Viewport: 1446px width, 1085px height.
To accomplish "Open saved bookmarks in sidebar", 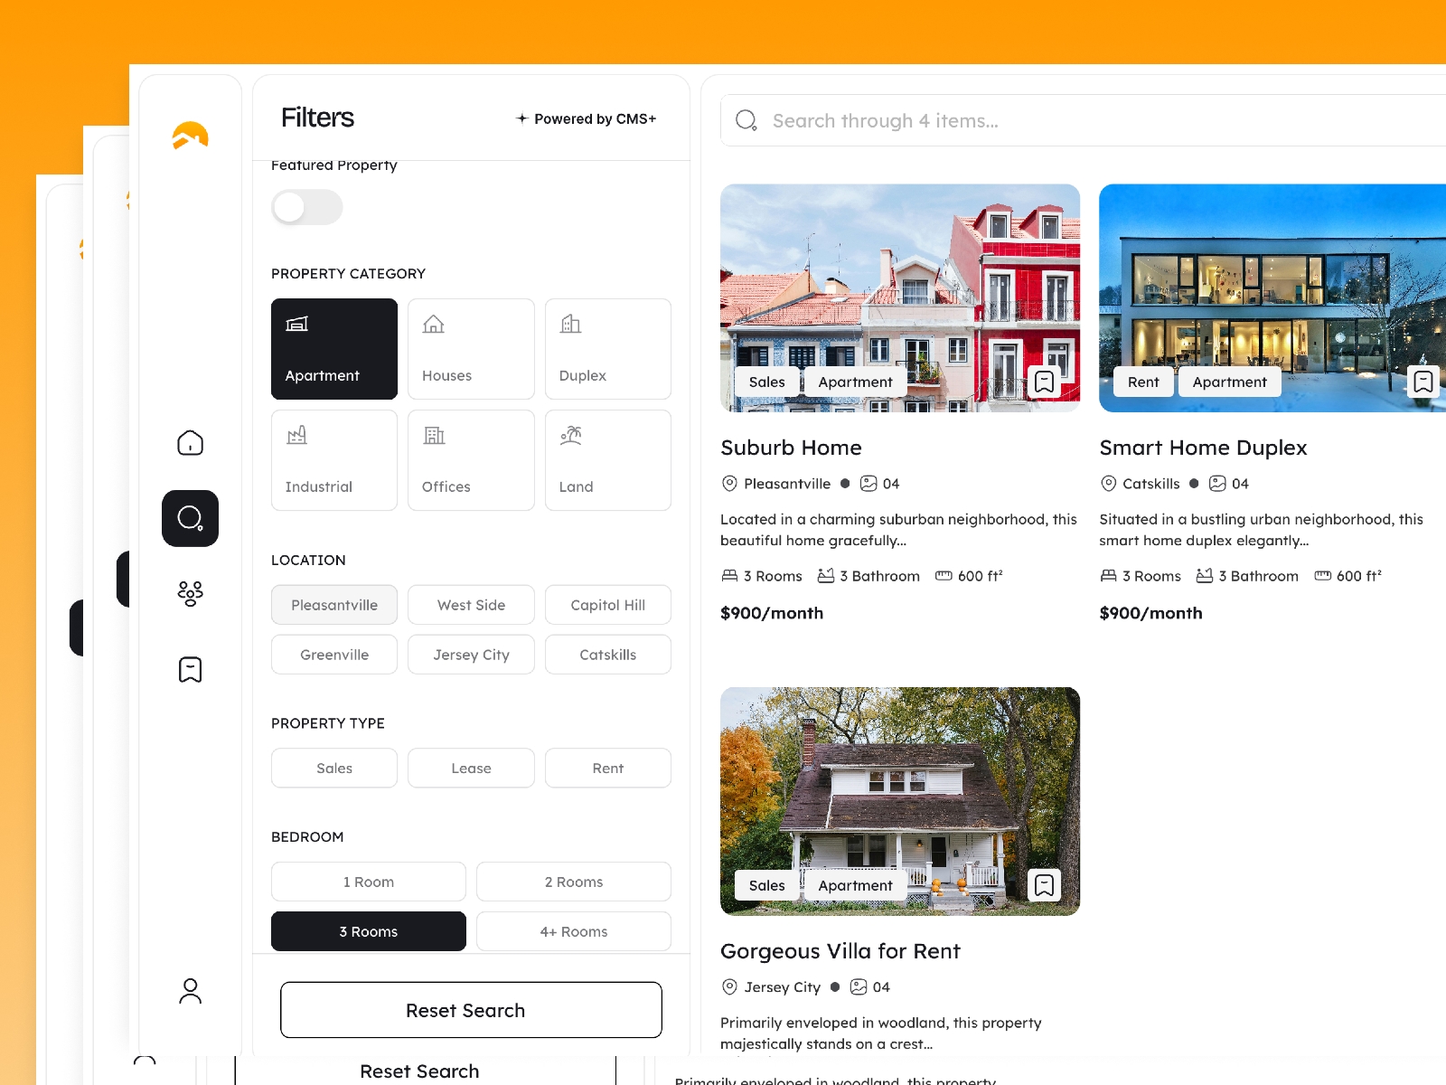I will pos(190,669).
